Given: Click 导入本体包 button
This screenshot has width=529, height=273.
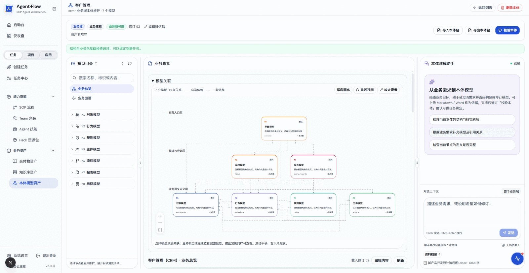Looking at the screenshot, I should (x=448, y=30).
